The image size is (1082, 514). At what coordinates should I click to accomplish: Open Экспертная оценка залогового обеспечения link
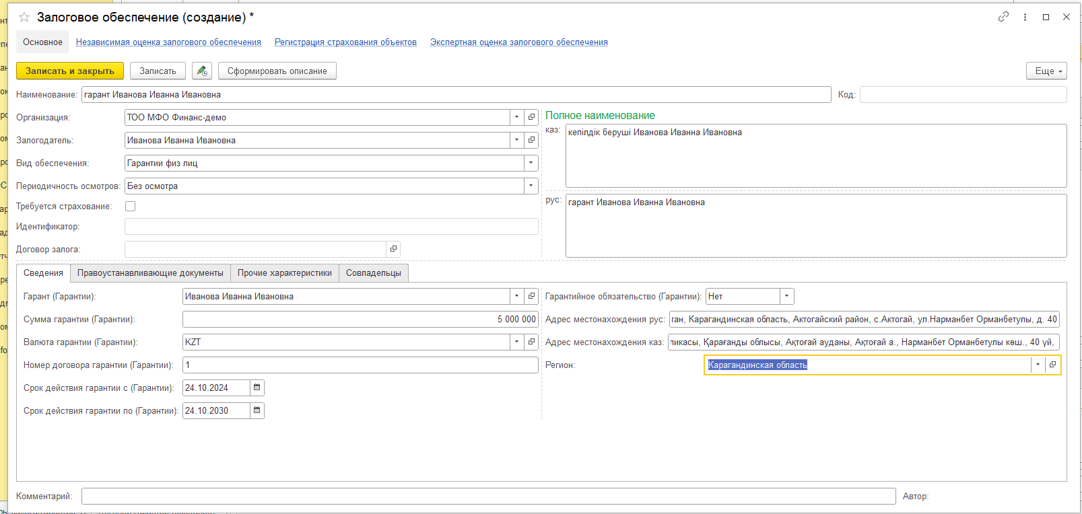519,42
